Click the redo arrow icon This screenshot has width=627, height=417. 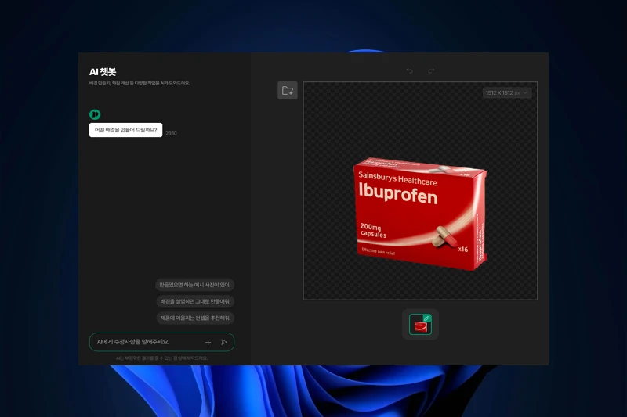tap(431, 70)
